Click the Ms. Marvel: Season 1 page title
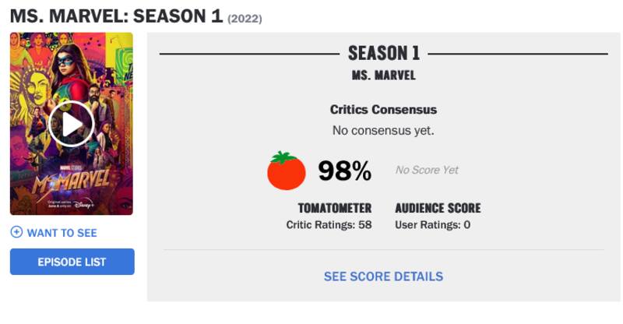Viewport: 623px width, 324px height. click(116, 16)
